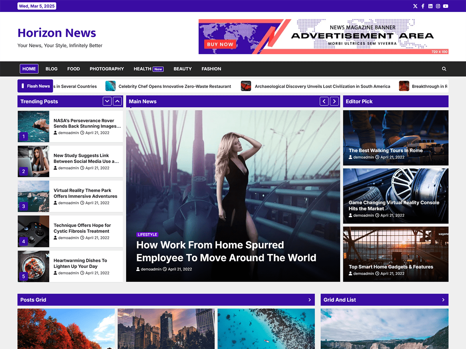Click the previous arrow on Main News carousel

point(324,101)
